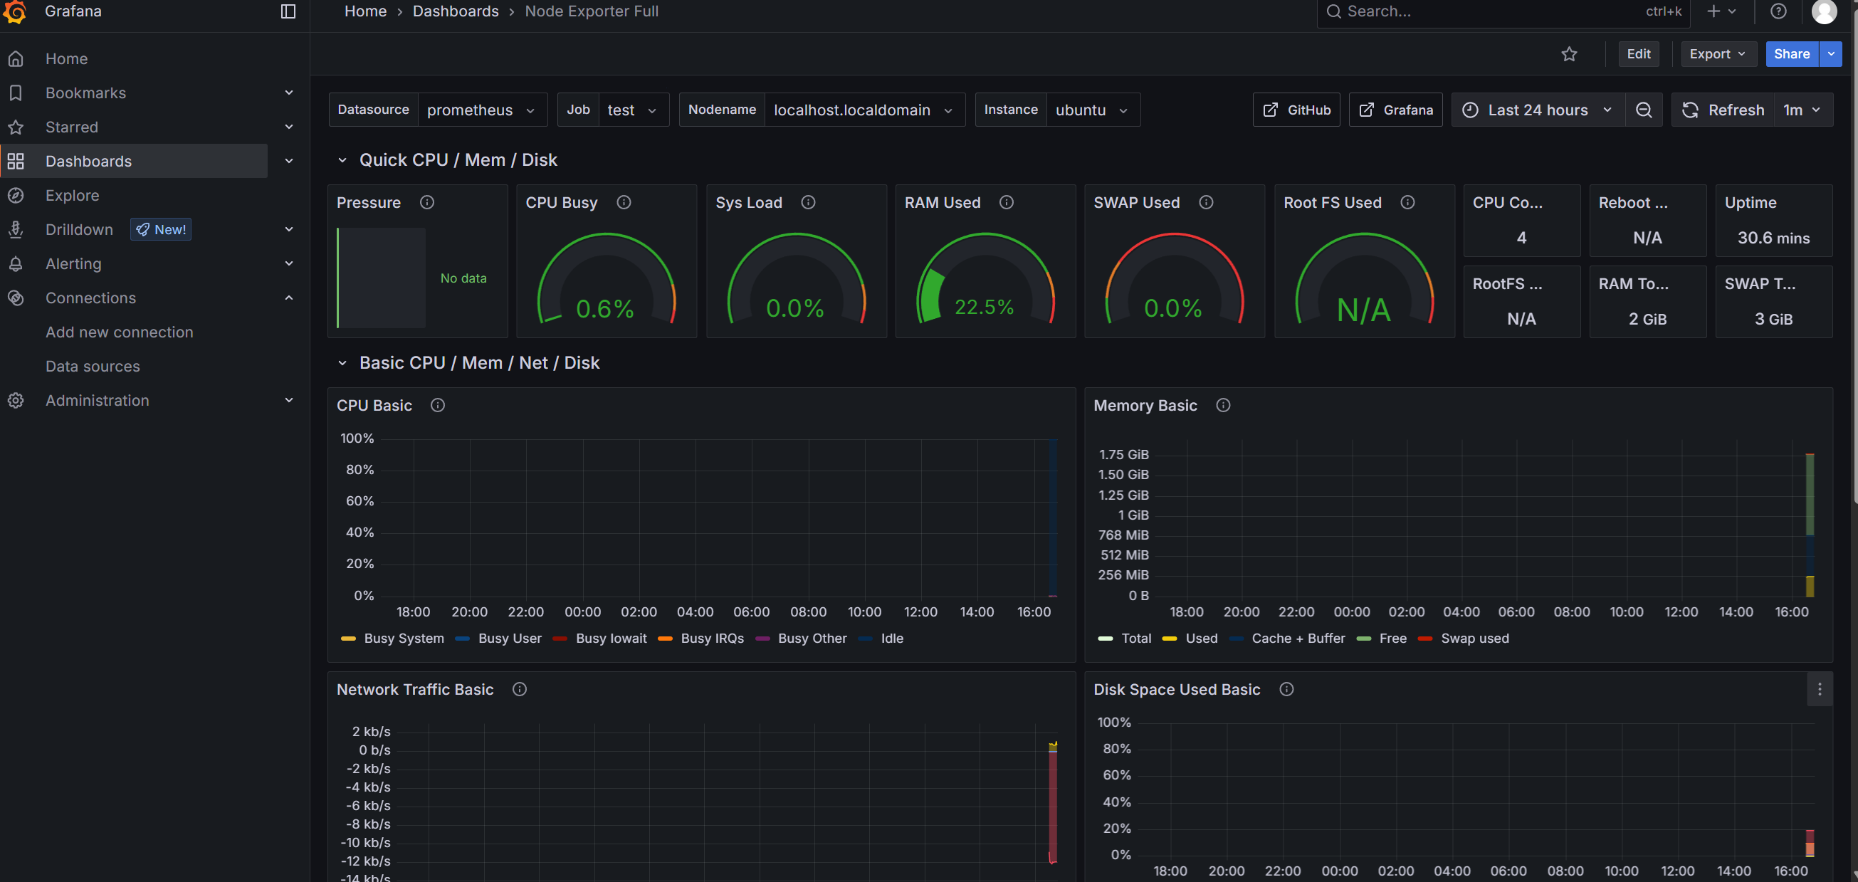
Task: Open the 1m refresh interval dropdown
Action: pos(1801,110)
